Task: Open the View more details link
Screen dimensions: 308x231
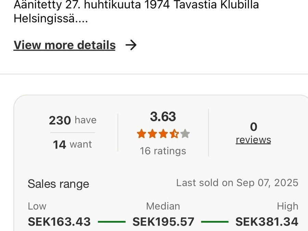Action: [64, 45]
